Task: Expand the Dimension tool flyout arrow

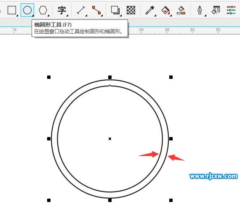Action: pos(86,16)
